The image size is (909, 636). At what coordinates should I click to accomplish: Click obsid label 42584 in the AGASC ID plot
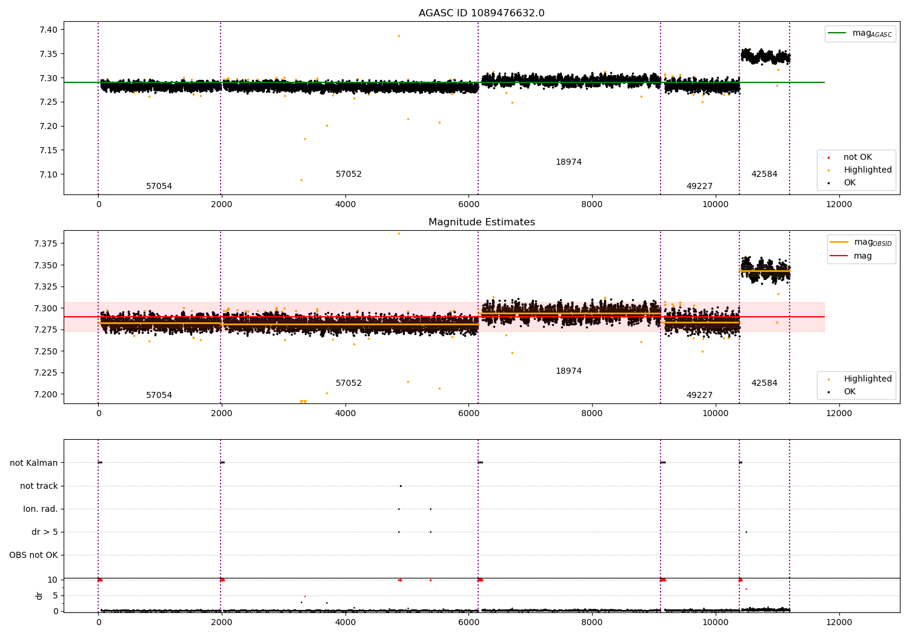click(x=764, y=174)
